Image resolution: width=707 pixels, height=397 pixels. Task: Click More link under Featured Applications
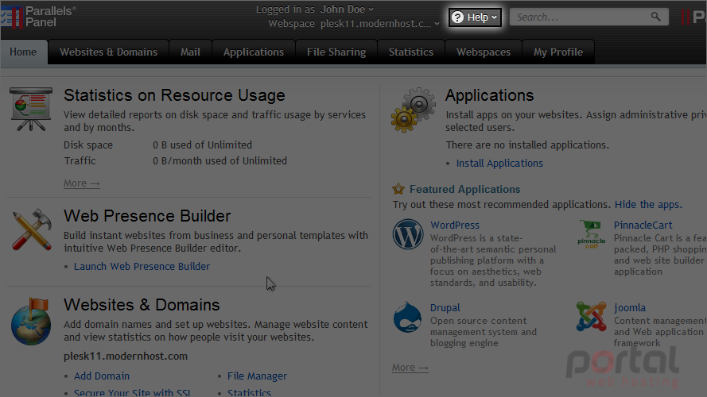pos(410,368)
